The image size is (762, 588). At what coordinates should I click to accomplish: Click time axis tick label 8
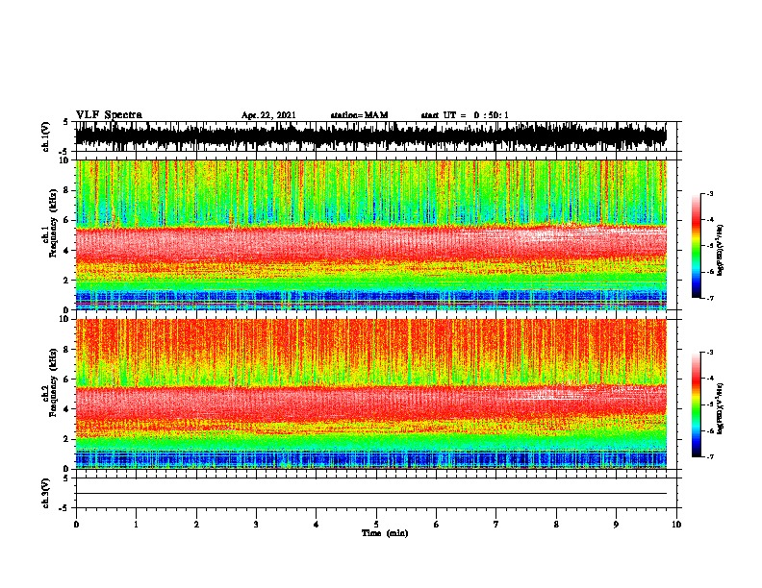pos(556,525)
